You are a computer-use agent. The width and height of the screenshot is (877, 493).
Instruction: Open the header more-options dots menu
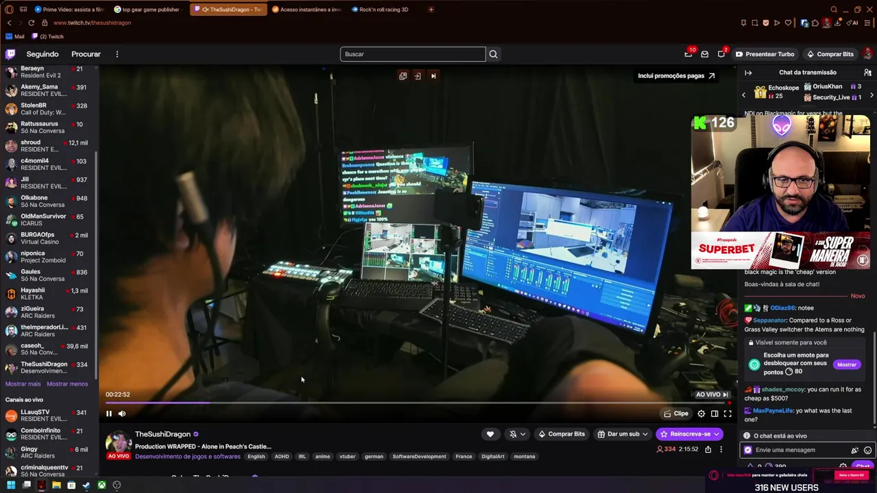tap(117, 54)
